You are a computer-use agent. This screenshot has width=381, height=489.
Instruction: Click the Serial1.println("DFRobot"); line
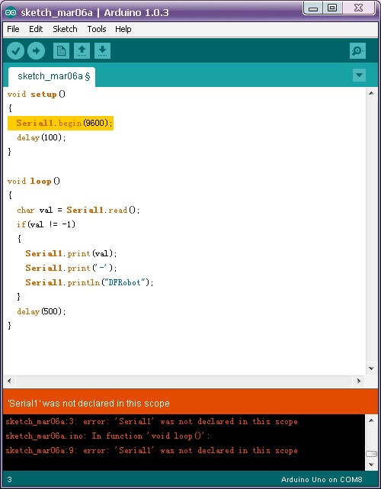tap(89, 282)
